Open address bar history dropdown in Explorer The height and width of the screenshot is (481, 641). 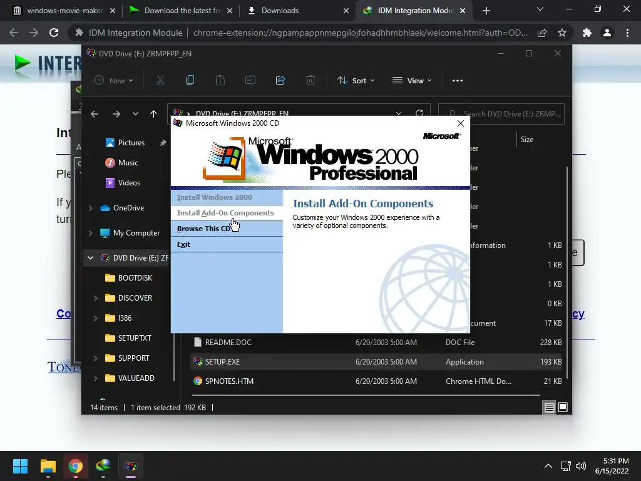[399, 113]
